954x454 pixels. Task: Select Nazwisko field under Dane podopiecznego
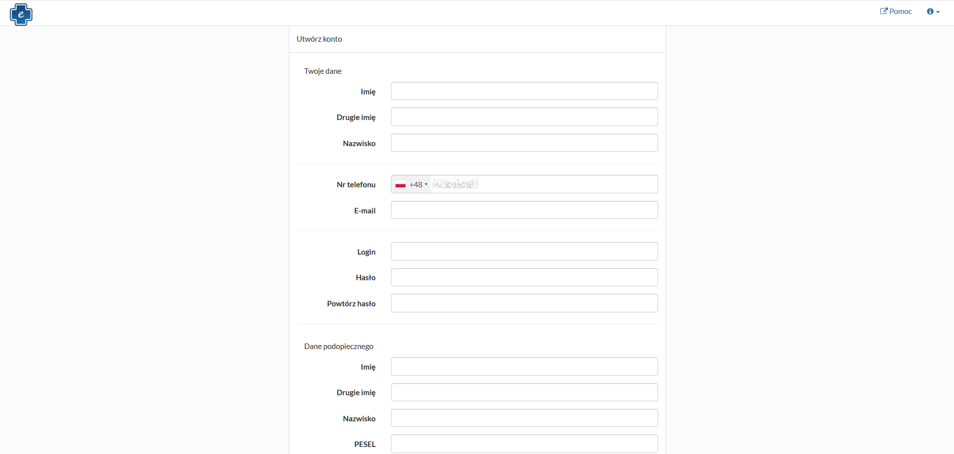tap(524, 418)
